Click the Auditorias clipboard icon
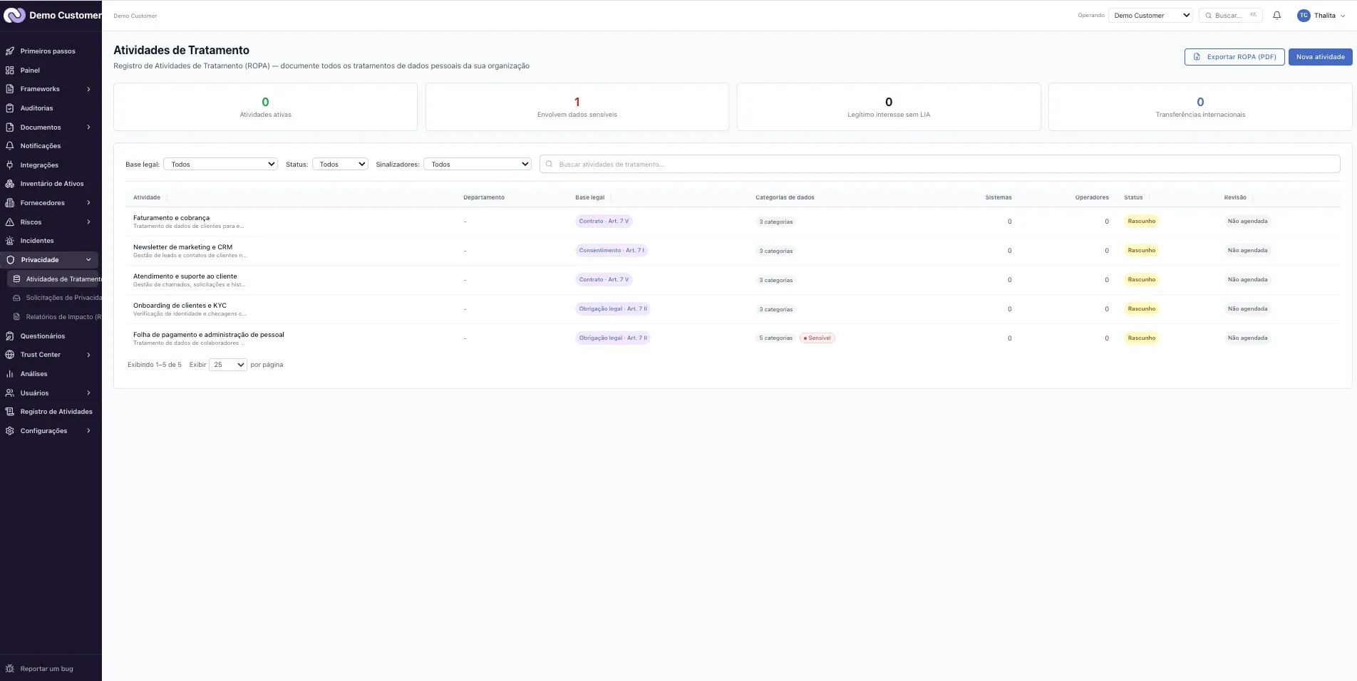The image size is (1357, 681). [x=10, y=108]
